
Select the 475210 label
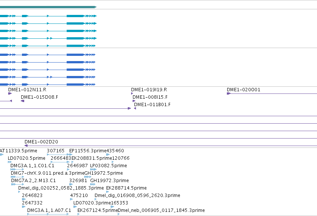click(x=79, y=196)
